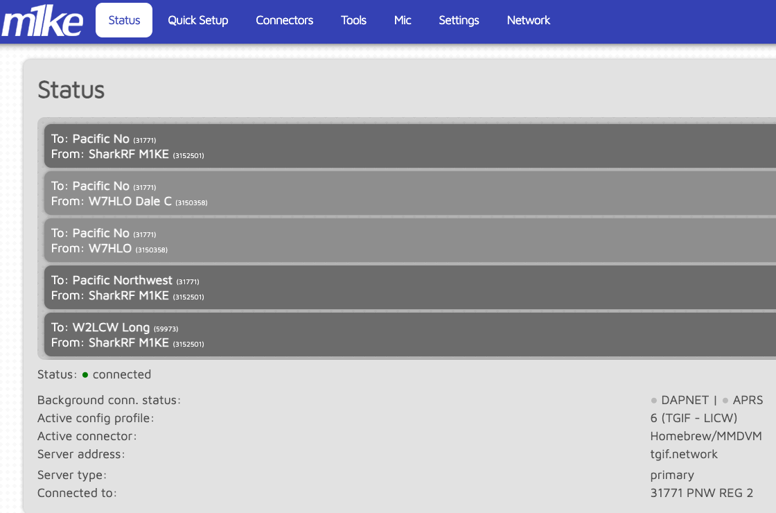Click the DAPNET status indicator dot

coord(654,401)
